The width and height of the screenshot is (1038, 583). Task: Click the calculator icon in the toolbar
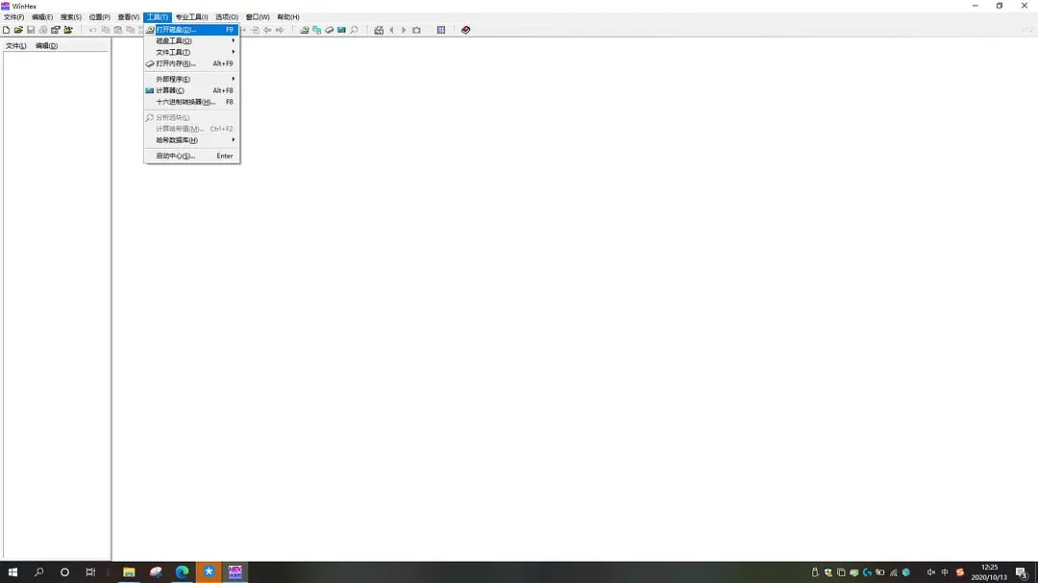(341, 30)
